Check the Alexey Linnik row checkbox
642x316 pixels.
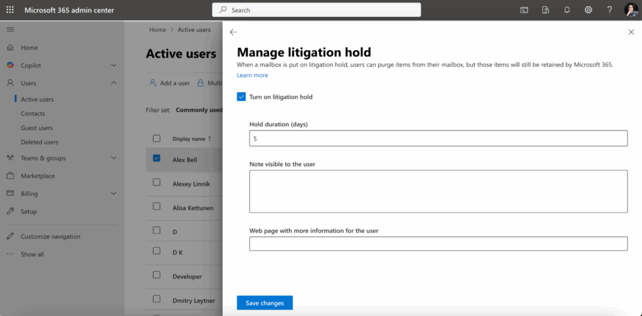click(x=156, y=182)
